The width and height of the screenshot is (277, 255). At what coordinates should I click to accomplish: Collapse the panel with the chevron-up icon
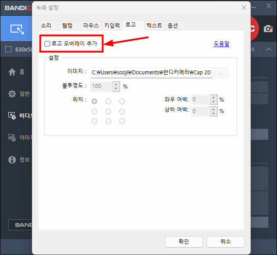point(268,49)
